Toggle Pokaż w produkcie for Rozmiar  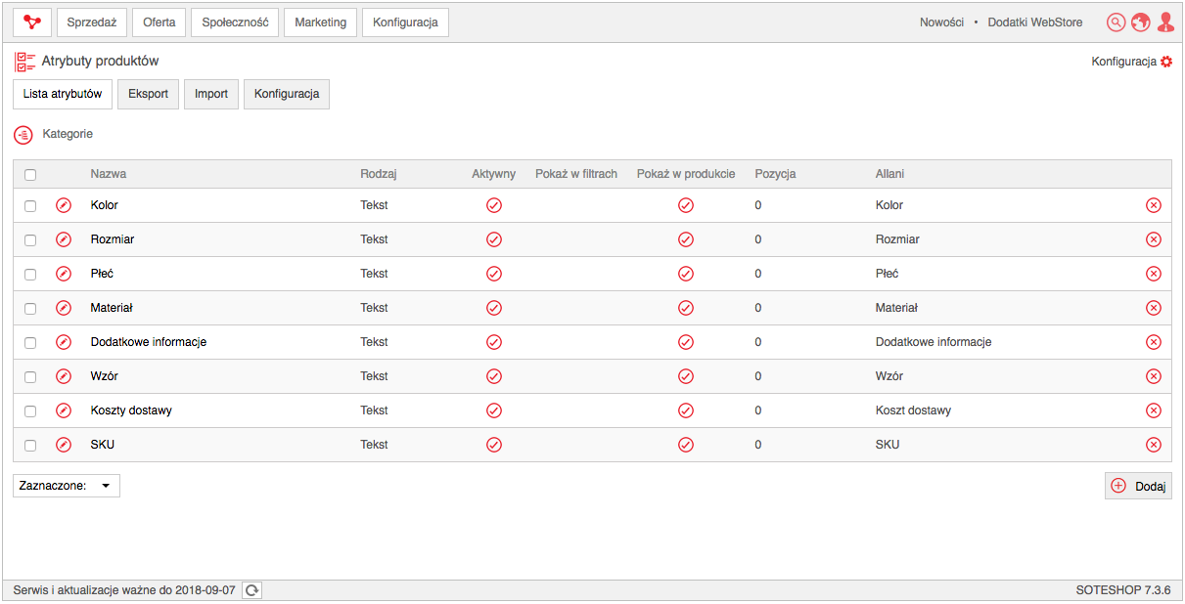tap(686, 239)
